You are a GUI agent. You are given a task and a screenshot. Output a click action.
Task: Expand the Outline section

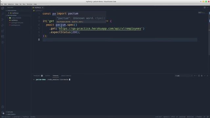tap(10, 112)
